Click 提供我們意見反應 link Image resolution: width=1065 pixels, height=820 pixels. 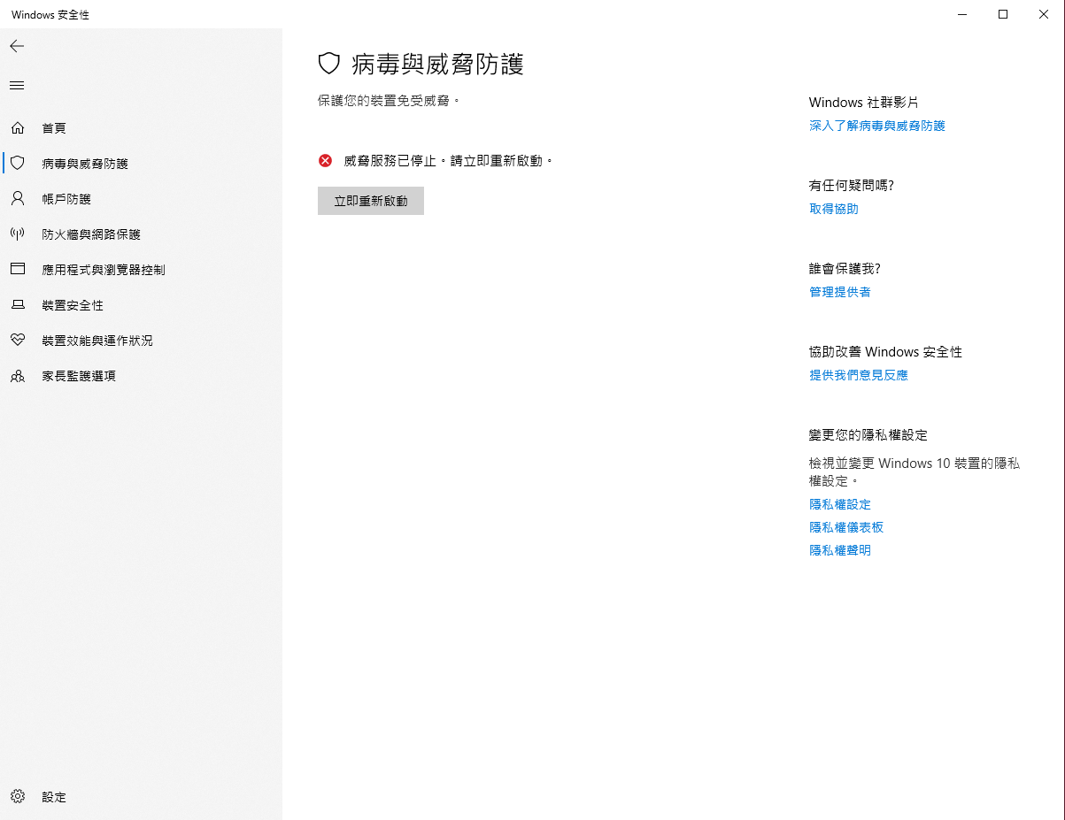[859, 375]
